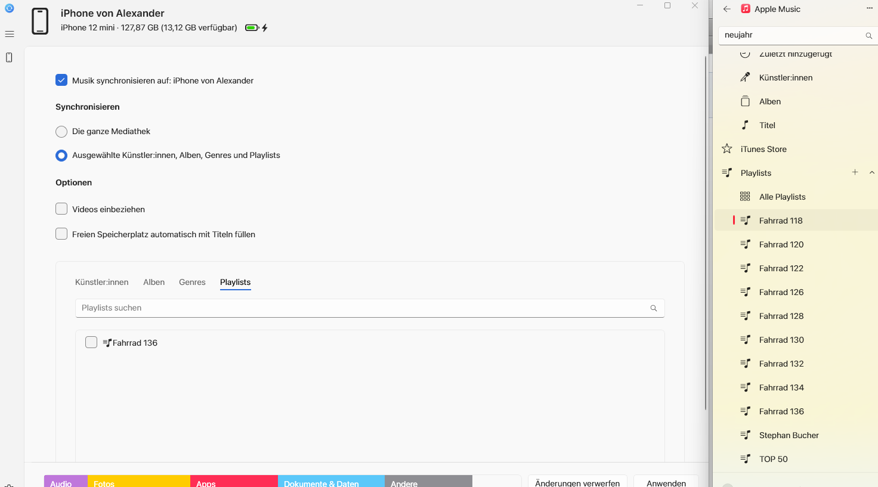Click the Apple Music app logo
The width and height of the screenshot is (878, 487).
point(746,9)
